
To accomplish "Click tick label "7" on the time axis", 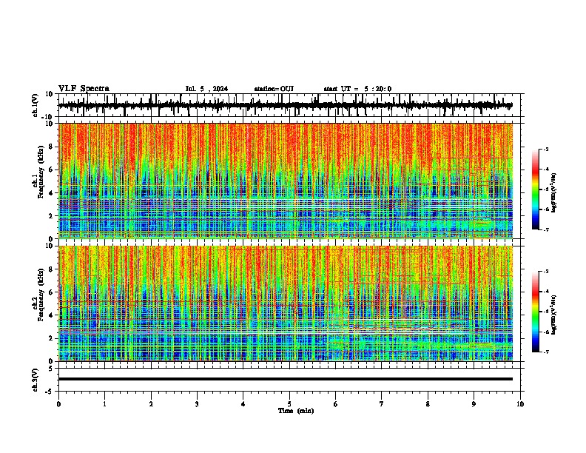I will tap(382, 404).
